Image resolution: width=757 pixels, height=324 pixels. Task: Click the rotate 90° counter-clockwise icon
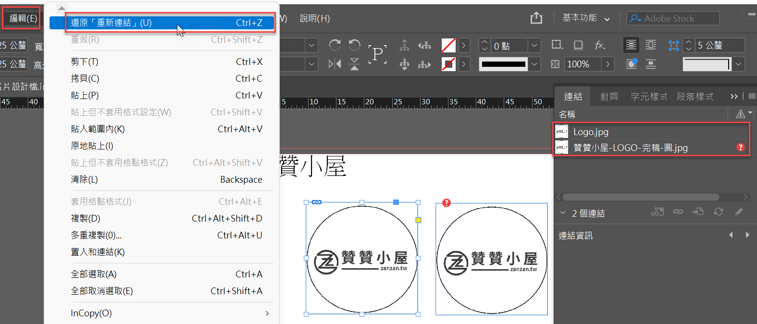[x=354, y=45]
